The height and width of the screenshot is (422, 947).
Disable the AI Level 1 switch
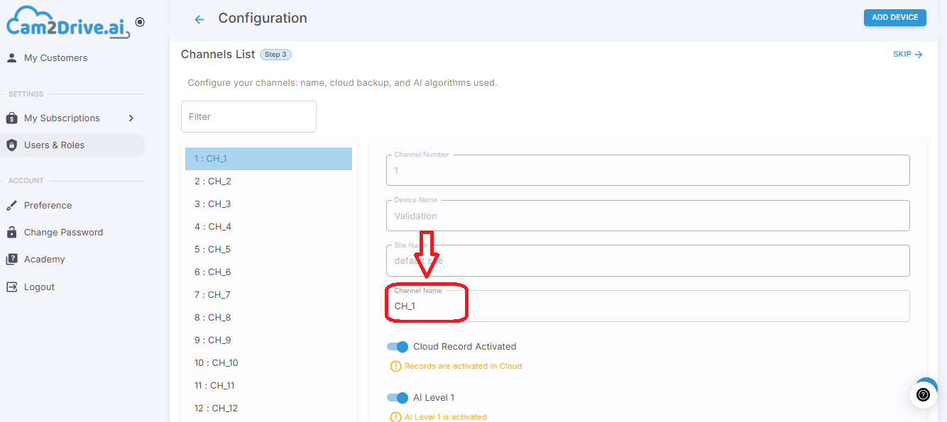[x=398, y=398]
